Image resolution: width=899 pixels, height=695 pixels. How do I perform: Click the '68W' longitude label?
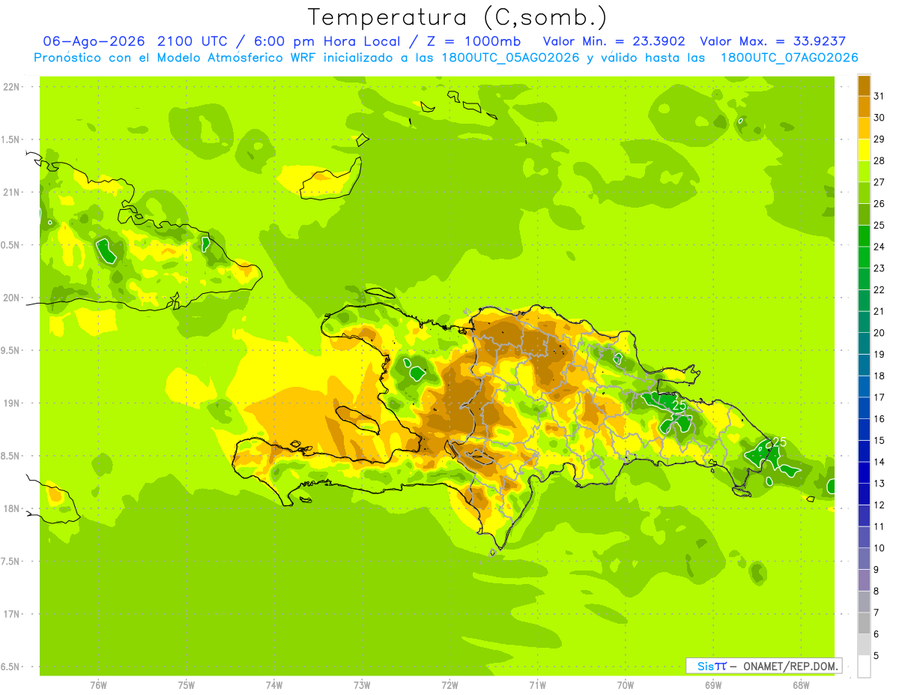click(x=801, y=685)
